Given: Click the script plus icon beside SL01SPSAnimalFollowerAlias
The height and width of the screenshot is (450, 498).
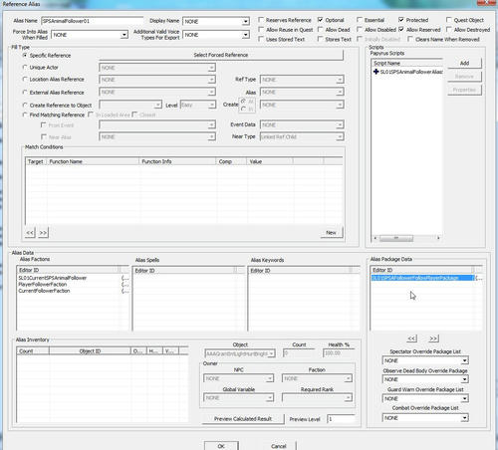Looking at the screenshot, I should 375,72.
